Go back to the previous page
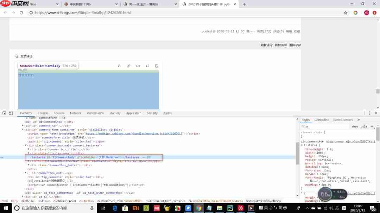 tap(5, 13)
